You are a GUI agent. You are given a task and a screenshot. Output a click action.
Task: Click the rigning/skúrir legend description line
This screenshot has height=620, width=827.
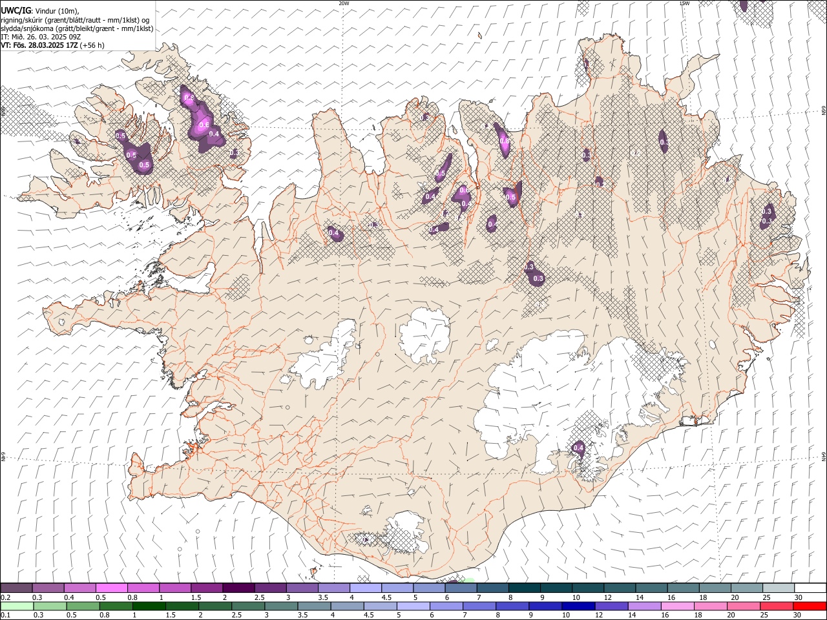(x=76, y=19)
